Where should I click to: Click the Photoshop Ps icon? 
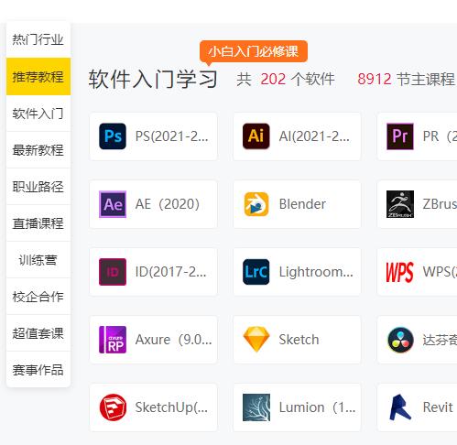tap(113, 136)
